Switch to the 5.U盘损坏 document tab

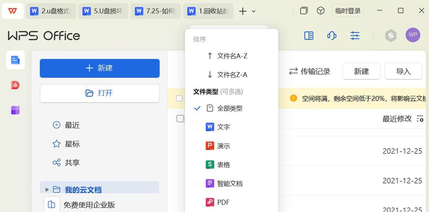104,11
